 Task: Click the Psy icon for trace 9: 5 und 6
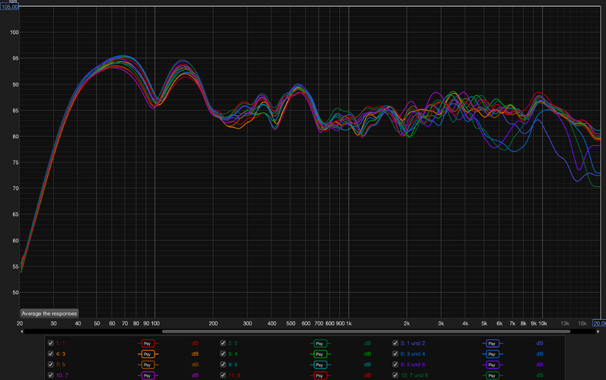point(492,365)
